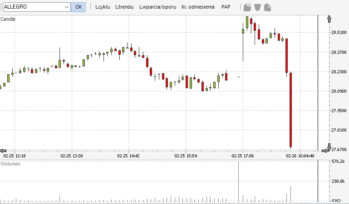Click the 27.8100 price axis label

pyautogui.click(x=339, y=130)
